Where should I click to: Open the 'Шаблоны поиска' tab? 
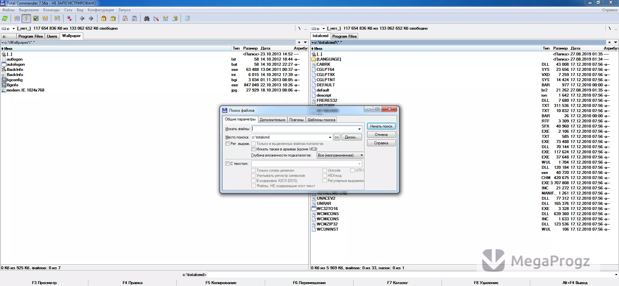(321, 120)
